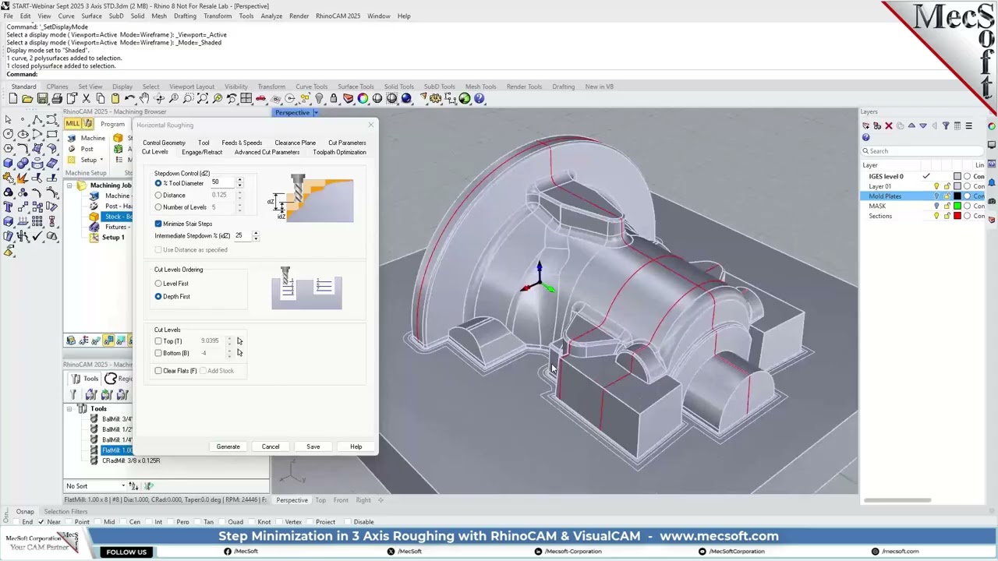Click the Generate button
998x561 pixels.
(x=228, y=446)
